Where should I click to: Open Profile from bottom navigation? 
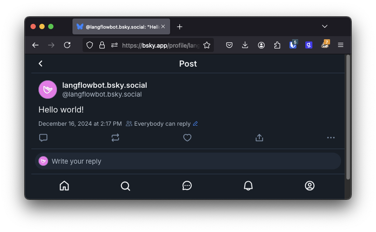click(x=310, y=186)
